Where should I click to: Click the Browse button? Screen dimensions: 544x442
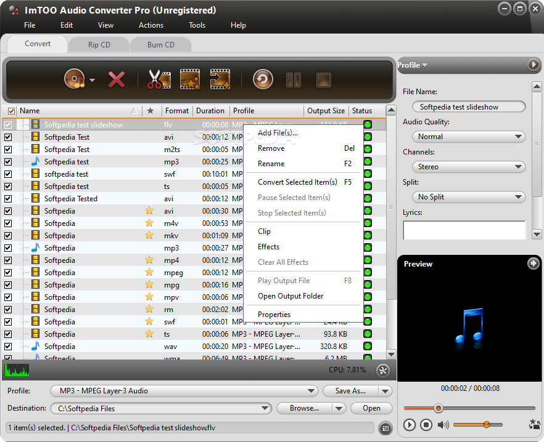click(304, 408)
